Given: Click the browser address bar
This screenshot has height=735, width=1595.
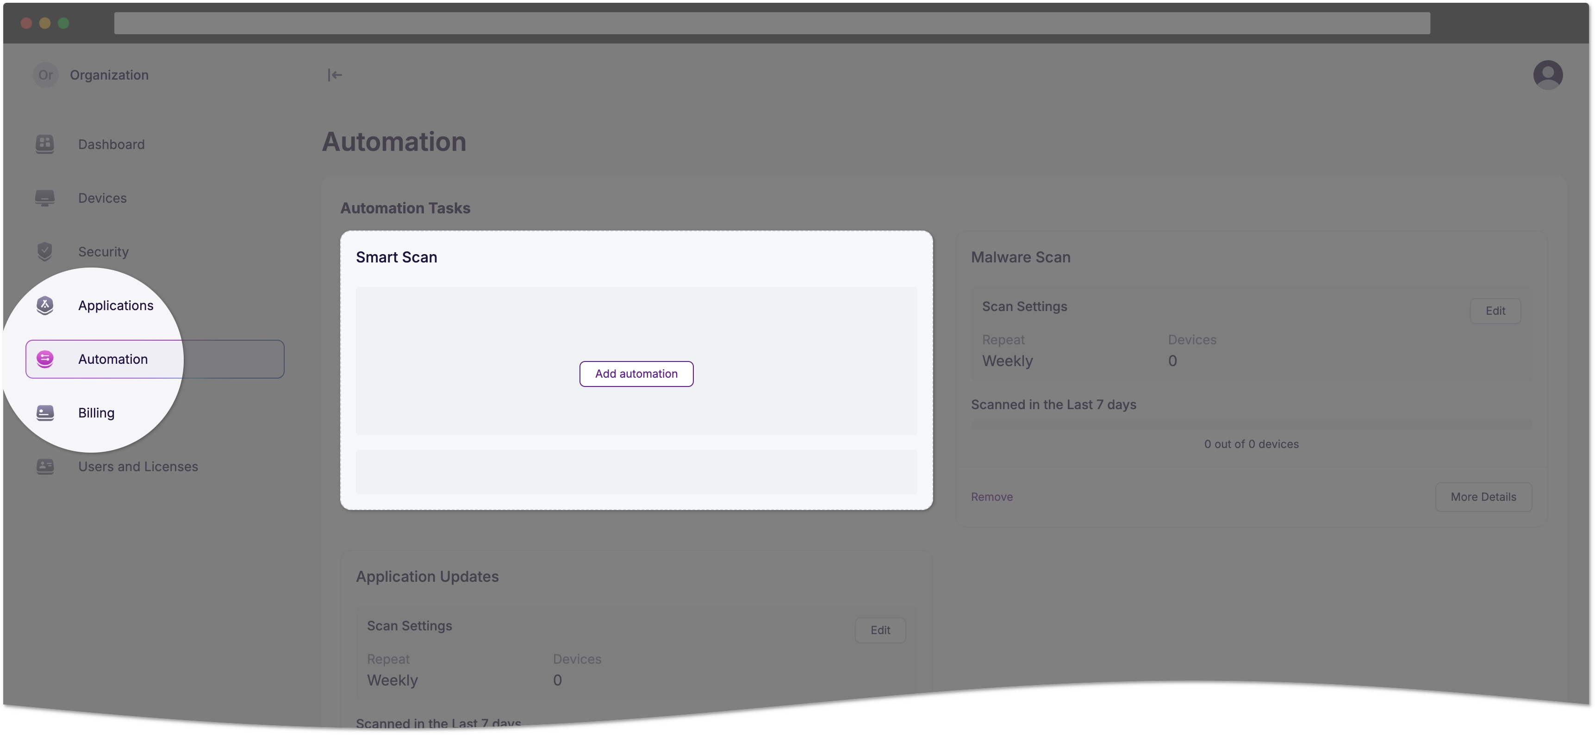Looking at the screenshot, I should pos(772,23).
